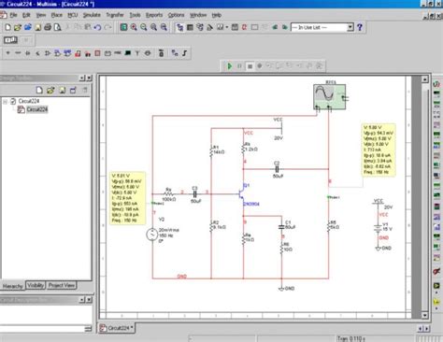Switch to the Visibility tab

[36, 285]
